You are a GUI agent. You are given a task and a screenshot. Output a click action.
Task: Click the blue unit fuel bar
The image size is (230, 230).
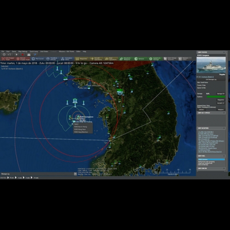[212, 160]
